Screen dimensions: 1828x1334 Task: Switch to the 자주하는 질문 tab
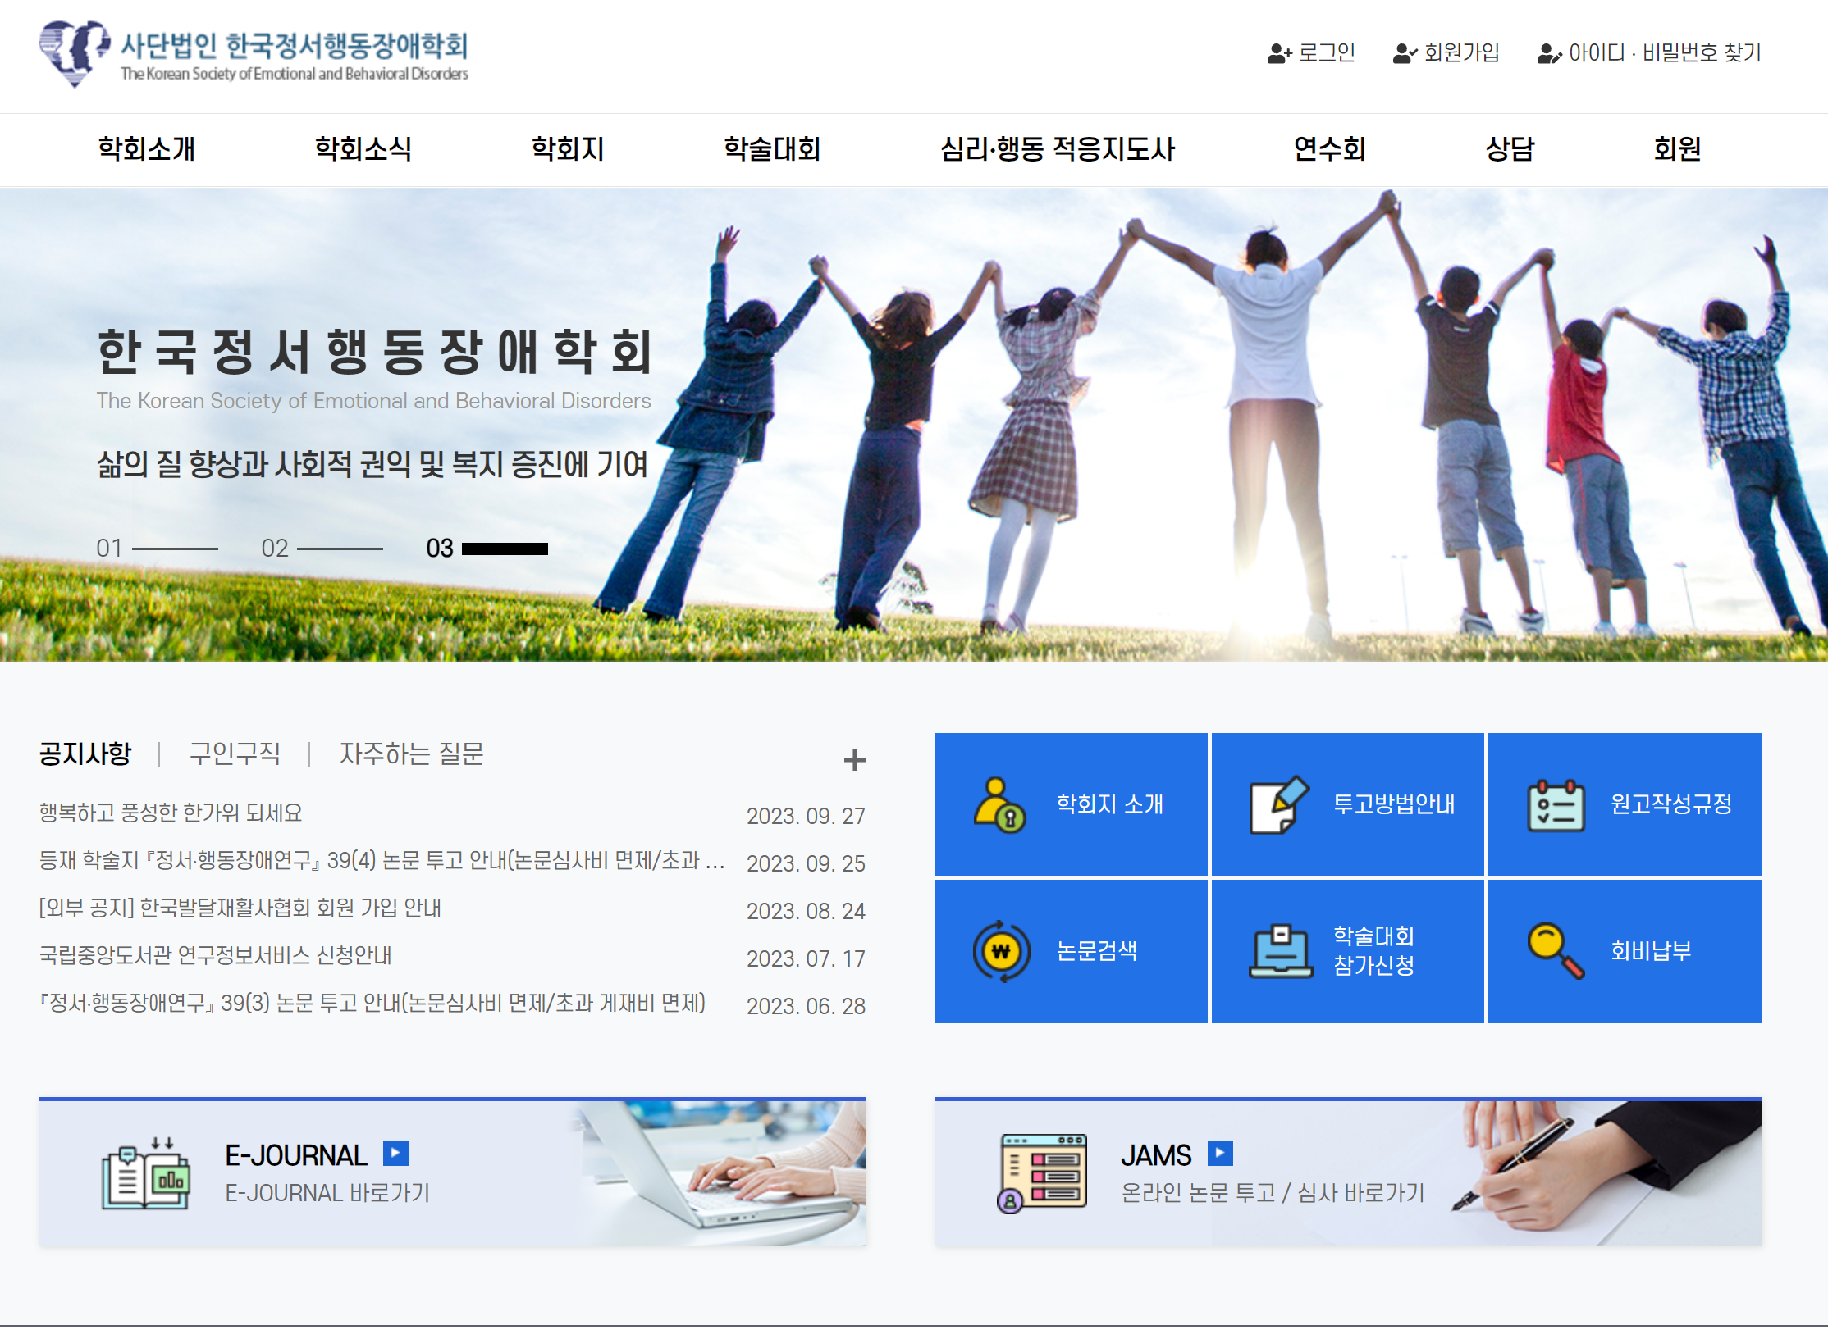point(412,754)
